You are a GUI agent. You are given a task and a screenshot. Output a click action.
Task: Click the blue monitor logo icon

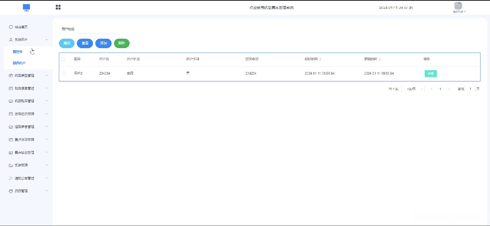[x=27, y=7]
